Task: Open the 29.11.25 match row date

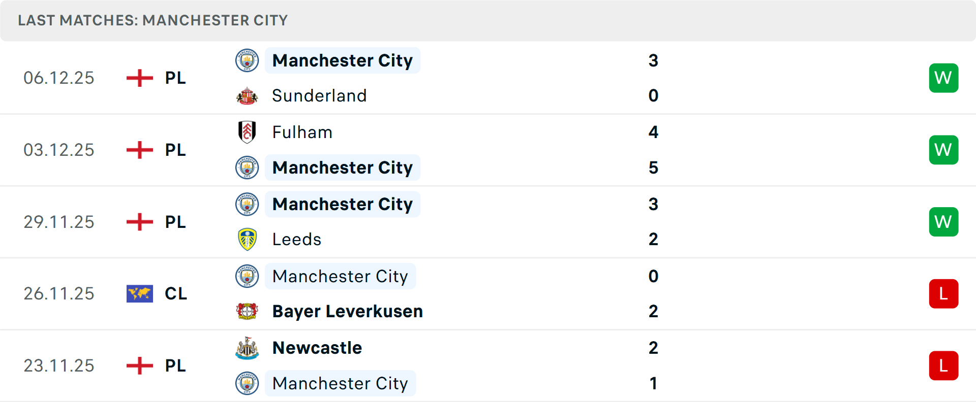Action: [x=59, y=222]
